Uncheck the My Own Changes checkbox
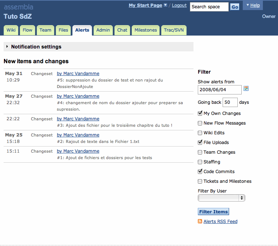 (200, 113)
